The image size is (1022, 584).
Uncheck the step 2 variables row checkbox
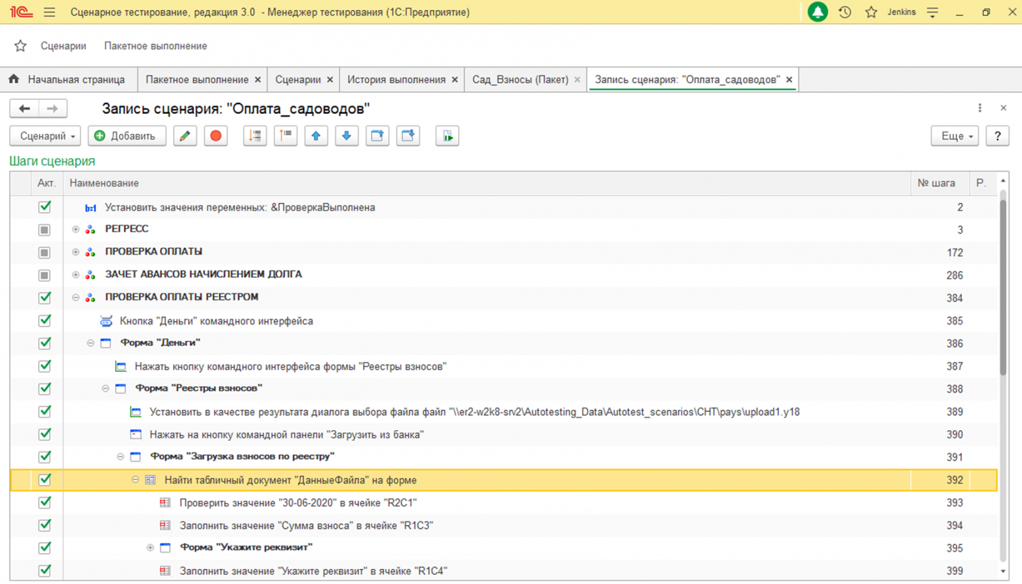pyautogui.click(x=45, y=207)
